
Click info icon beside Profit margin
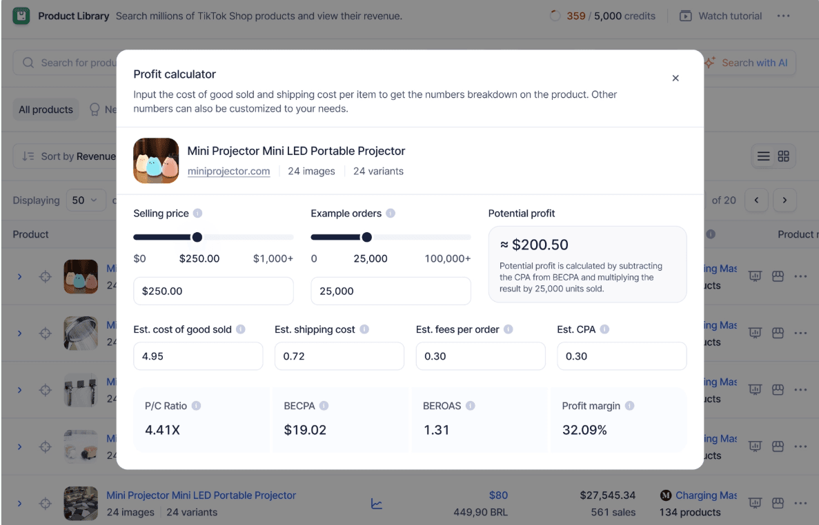(629, 406)
